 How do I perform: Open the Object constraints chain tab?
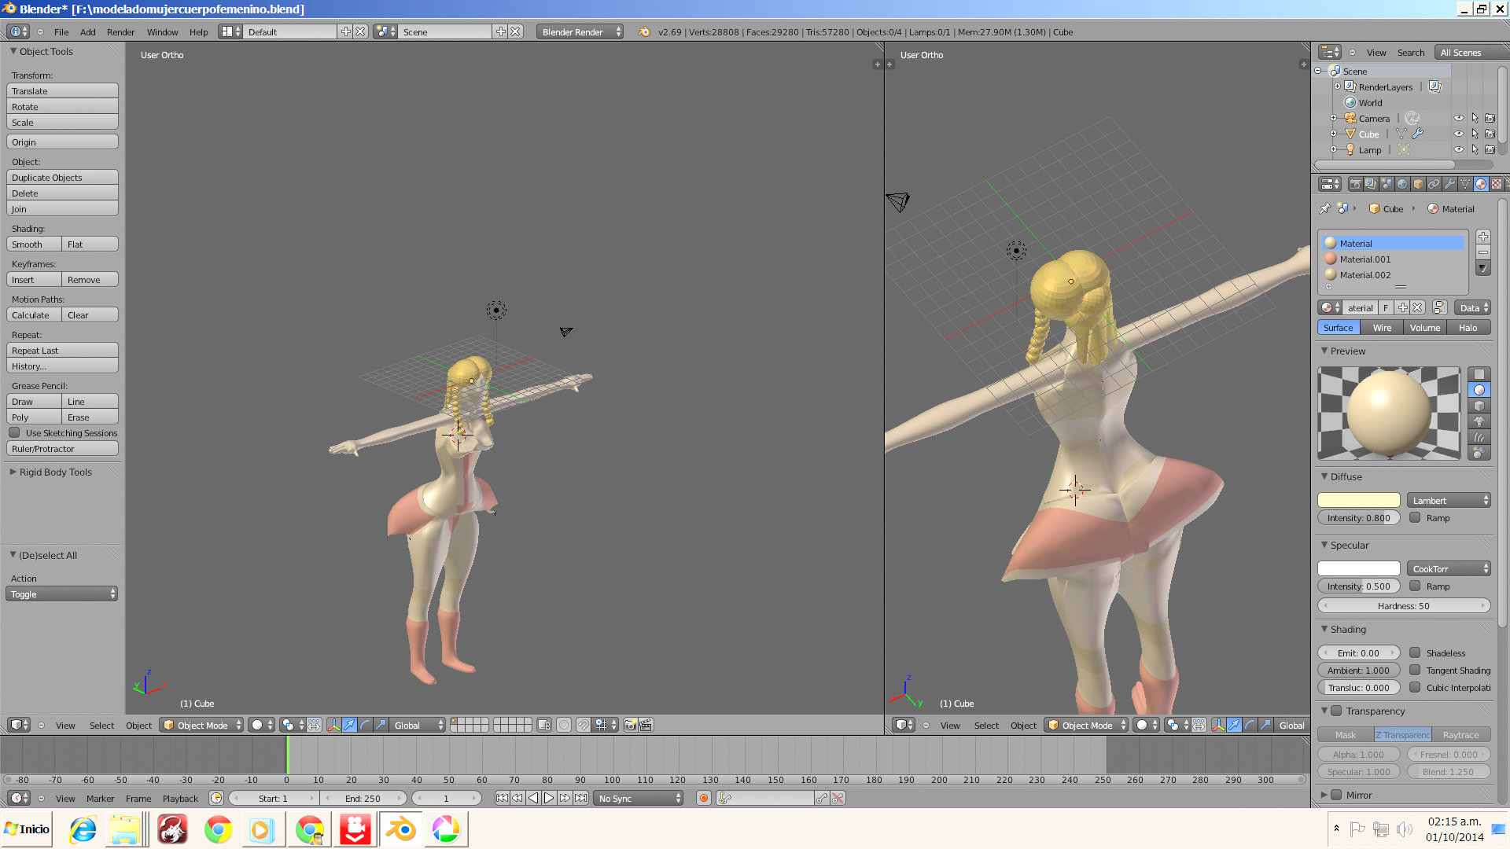pos(1434,184)
